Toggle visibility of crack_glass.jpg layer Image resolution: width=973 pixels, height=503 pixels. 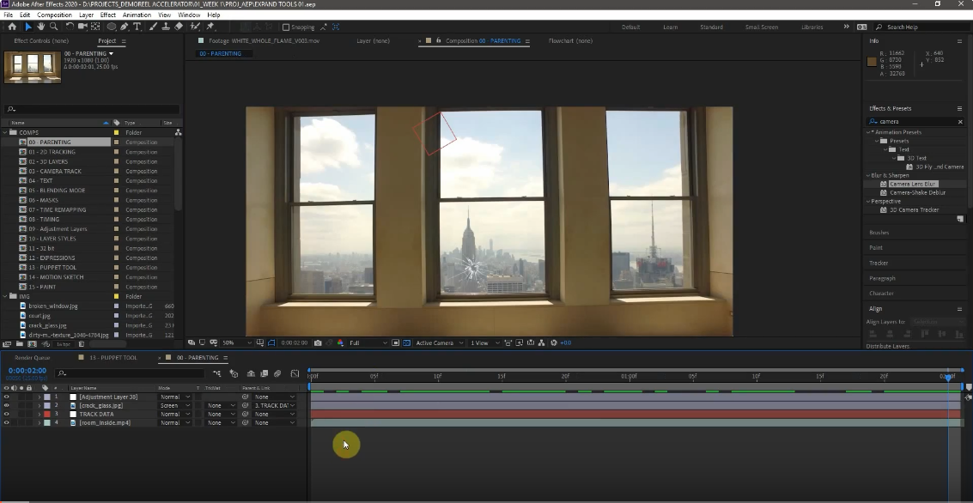[6, 406]
